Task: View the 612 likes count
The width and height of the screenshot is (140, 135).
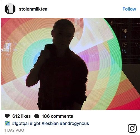Action: (x=21, y=116)
